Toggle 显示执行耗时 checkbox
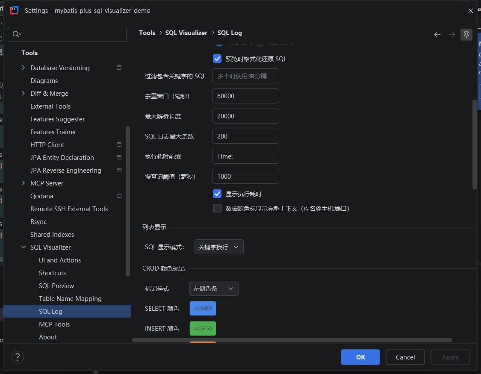Viewport: 481px width, 374px height. [217, 194]
